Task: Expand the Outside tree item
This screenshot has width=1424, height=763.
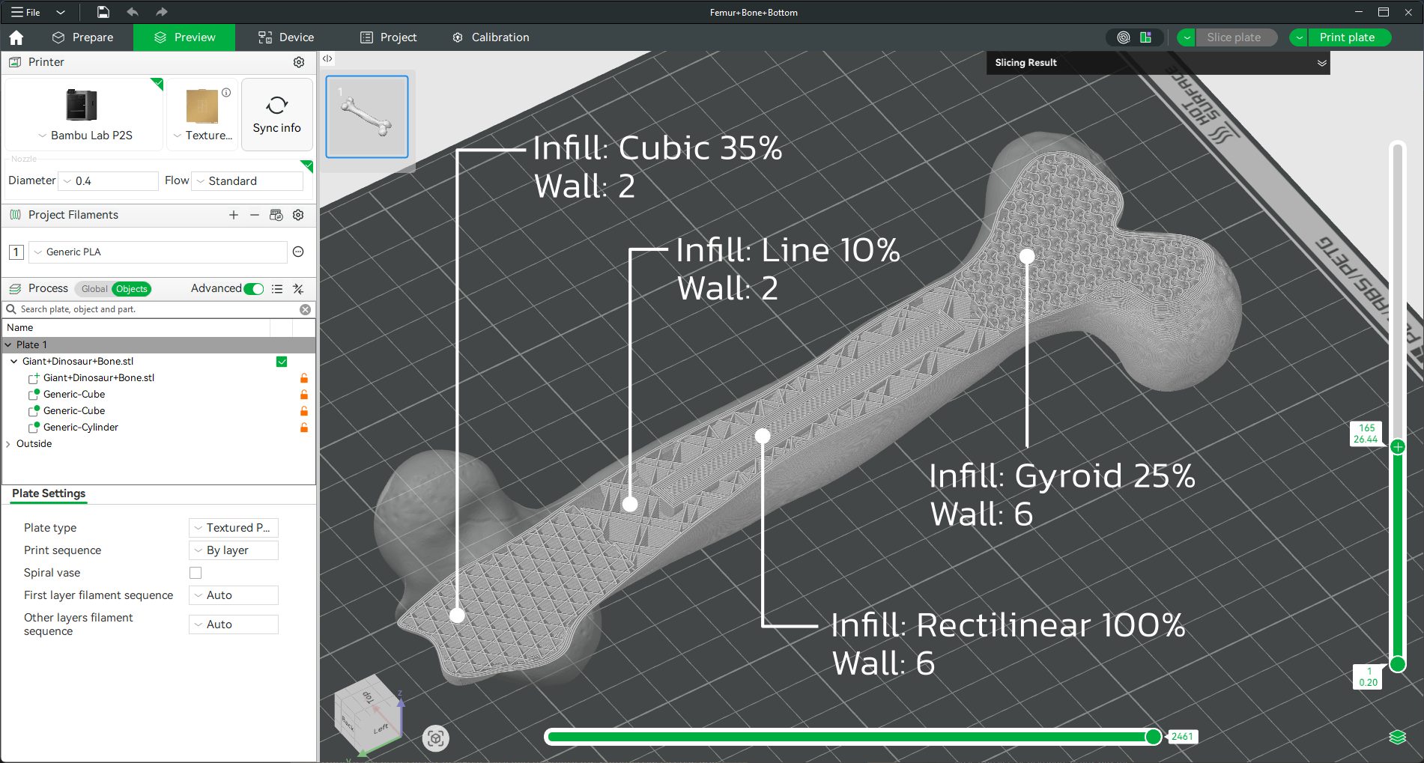Action: click(8, 444)
